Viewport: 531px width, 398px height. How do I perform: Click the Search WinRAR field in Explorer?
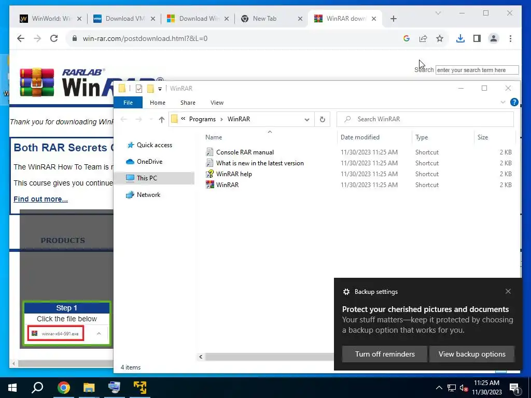[x=425, y=119]
